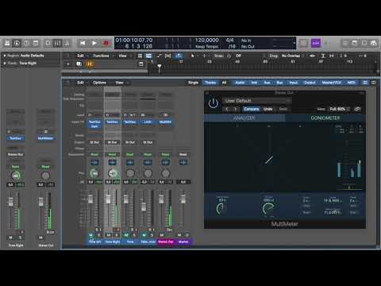The width and height of the screenshot is (381, 286).
Task: Click the Gain plug-in slot on Tone left
Action: [x=94, y=126]
